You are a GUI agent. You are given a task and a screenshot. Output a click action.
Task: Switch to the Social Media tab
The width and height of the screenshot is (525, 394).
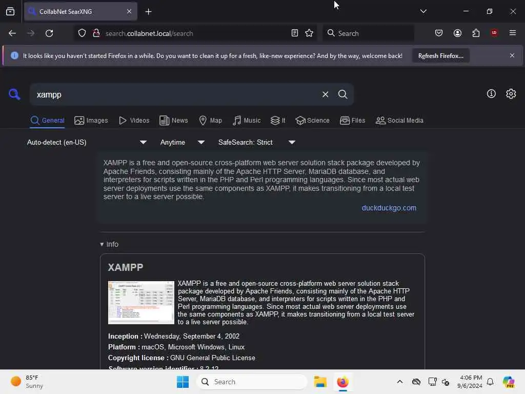[399, 121]
